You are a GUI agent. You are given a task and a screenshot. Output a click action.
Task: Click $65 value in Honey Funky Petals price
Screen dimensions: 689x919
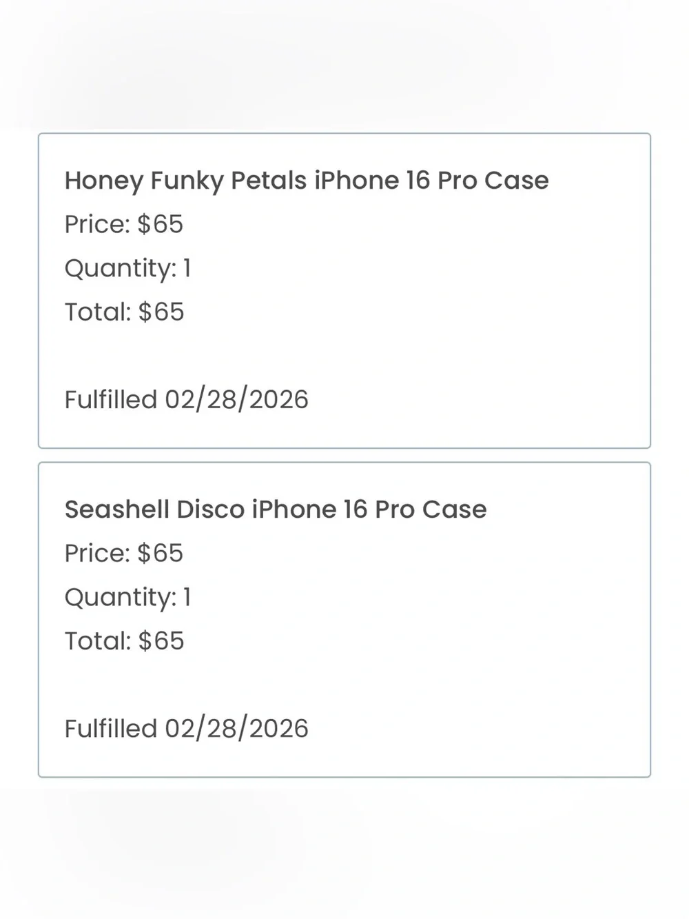(x=160, y=224)
